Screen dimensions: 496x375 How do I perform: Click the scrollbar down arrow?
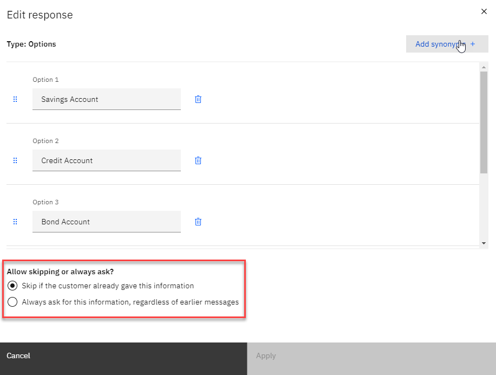point(484,243)
